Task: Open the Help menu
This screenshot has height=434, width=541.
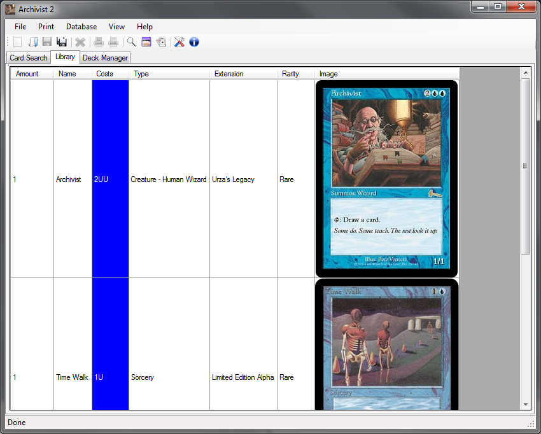Action: click(144, 27)
